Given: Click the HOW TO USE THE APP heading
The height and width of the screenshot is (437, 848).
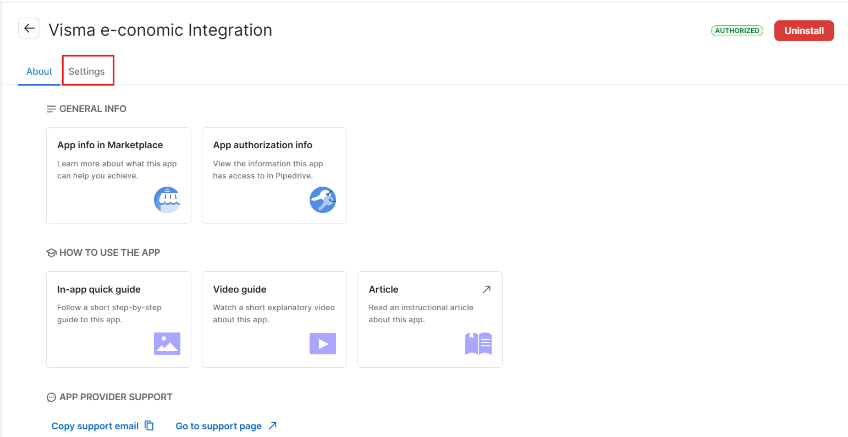Looking at the screenshot, I should tap(109, 253).
